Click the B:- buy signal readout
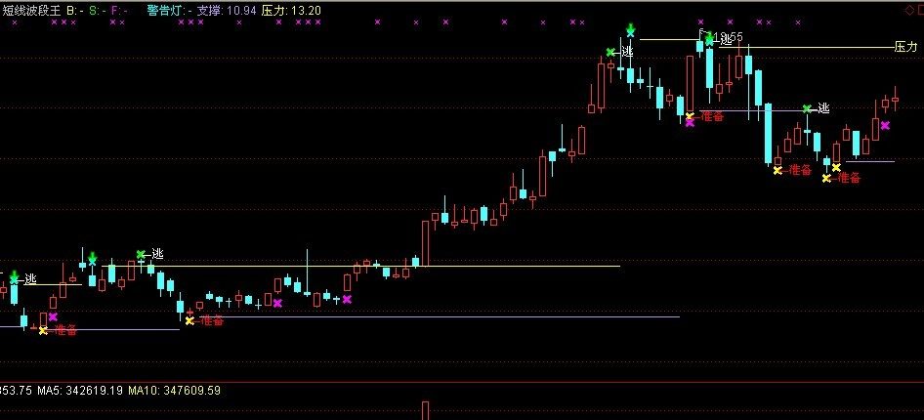The height and width of the screenshot is (420, 924). point(74,10)
